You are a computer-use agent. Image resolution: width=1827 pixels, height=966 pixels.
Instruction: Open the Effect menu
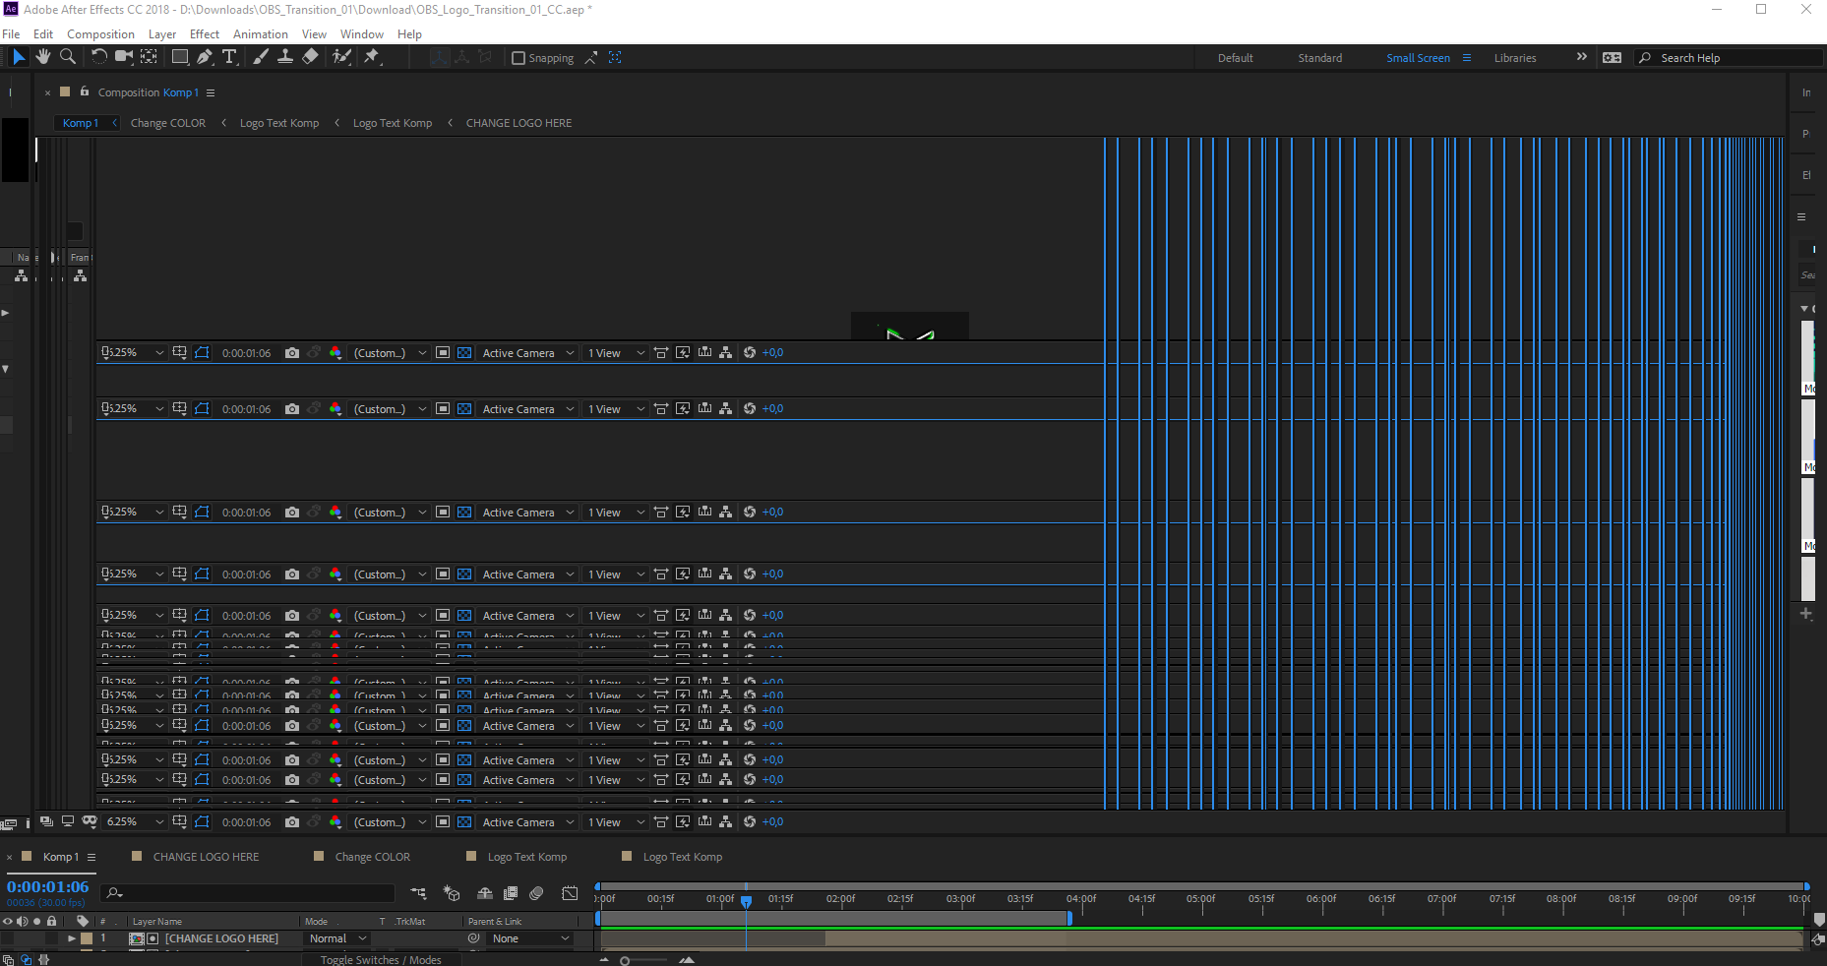click(x=205, y=33)
